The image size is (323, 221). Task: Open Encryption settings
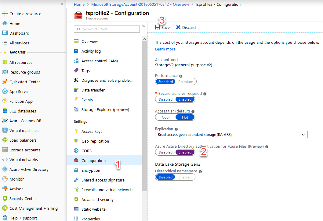[x=91, y=170]
